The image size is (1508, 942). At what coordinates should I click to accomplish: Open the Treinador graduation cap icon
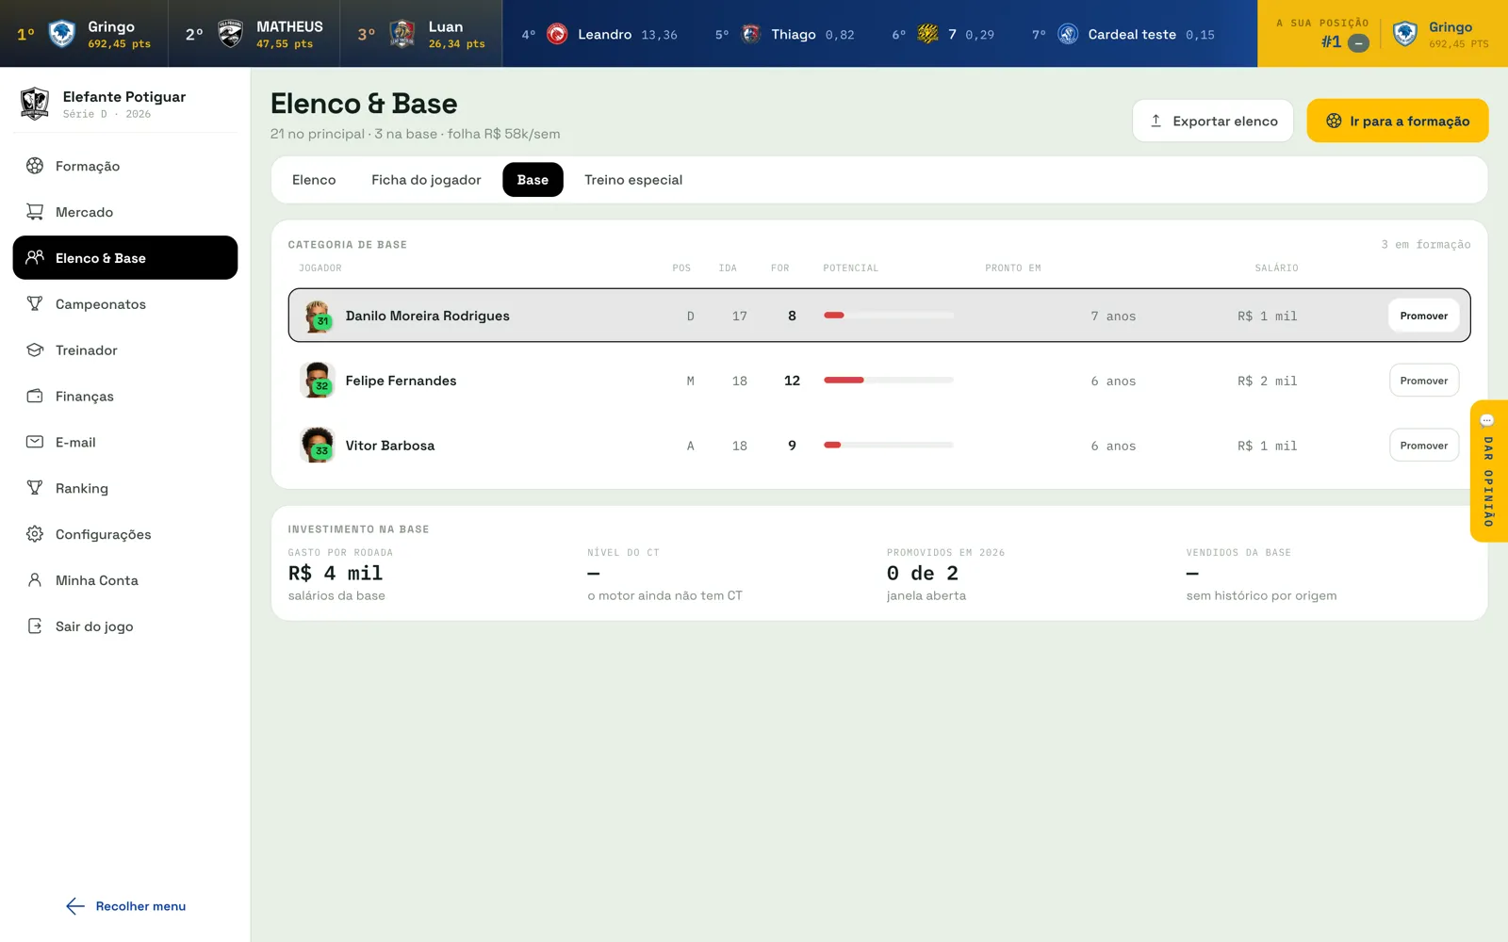click(x=35, y=350)
